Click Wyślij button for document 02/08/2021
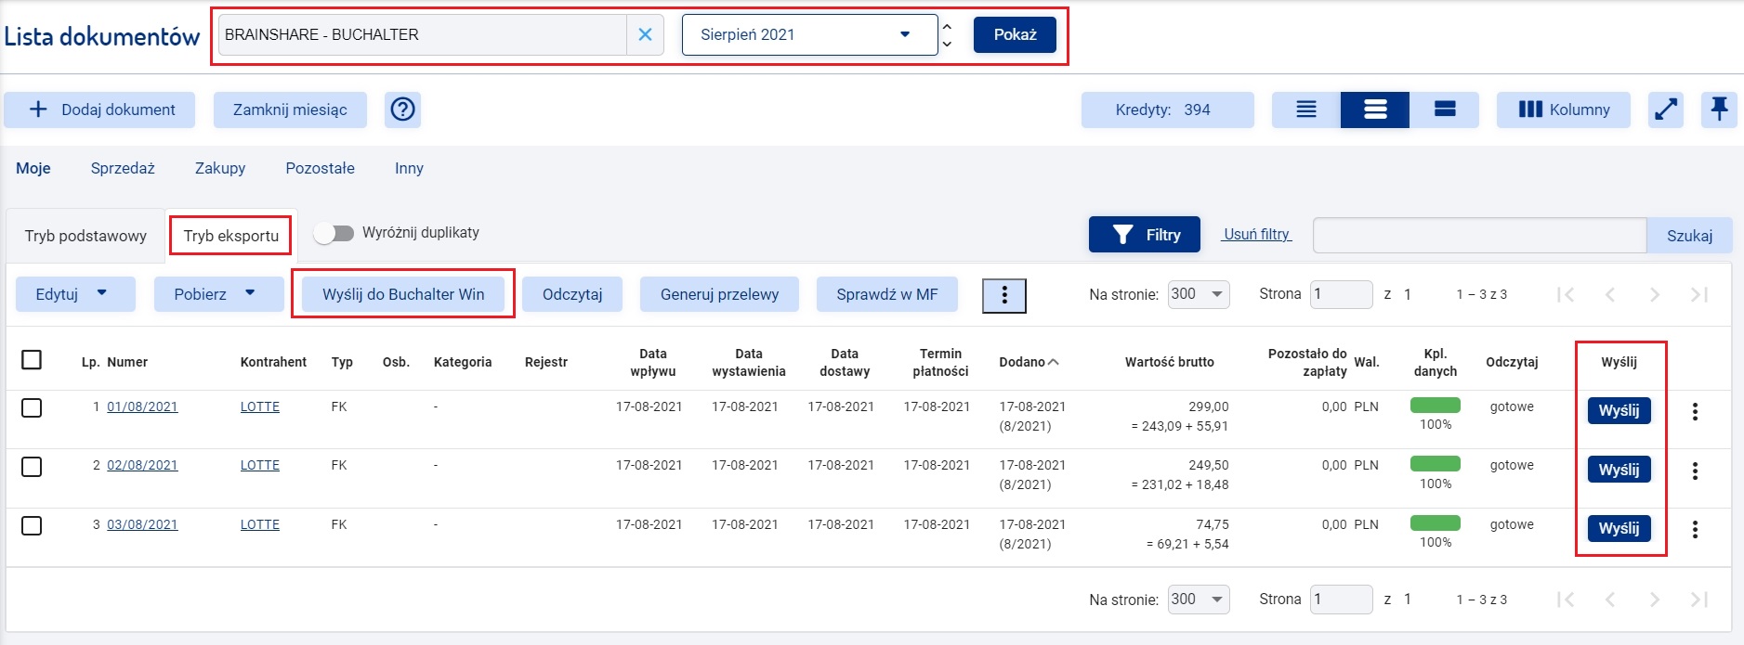Screen dimensions: 1744x645 click(x=1619, y=470)
